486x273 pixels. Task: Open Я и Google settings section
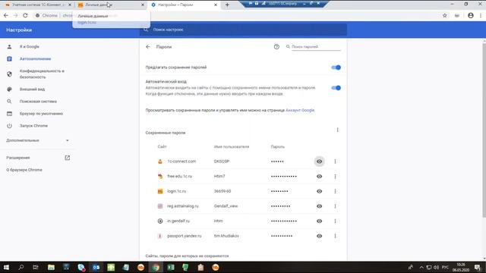[30, 47]
